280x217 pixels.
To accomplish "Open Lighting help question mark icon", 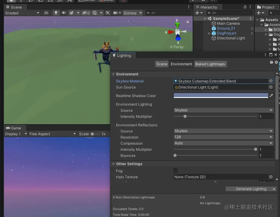I will coord(271,62).
